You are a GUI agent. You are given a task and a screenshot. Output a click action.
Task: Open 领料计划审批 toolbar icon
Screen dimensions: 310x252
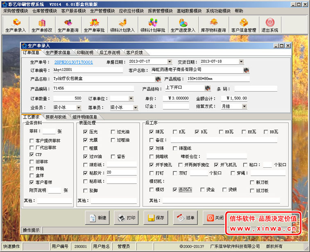point(153,25)
